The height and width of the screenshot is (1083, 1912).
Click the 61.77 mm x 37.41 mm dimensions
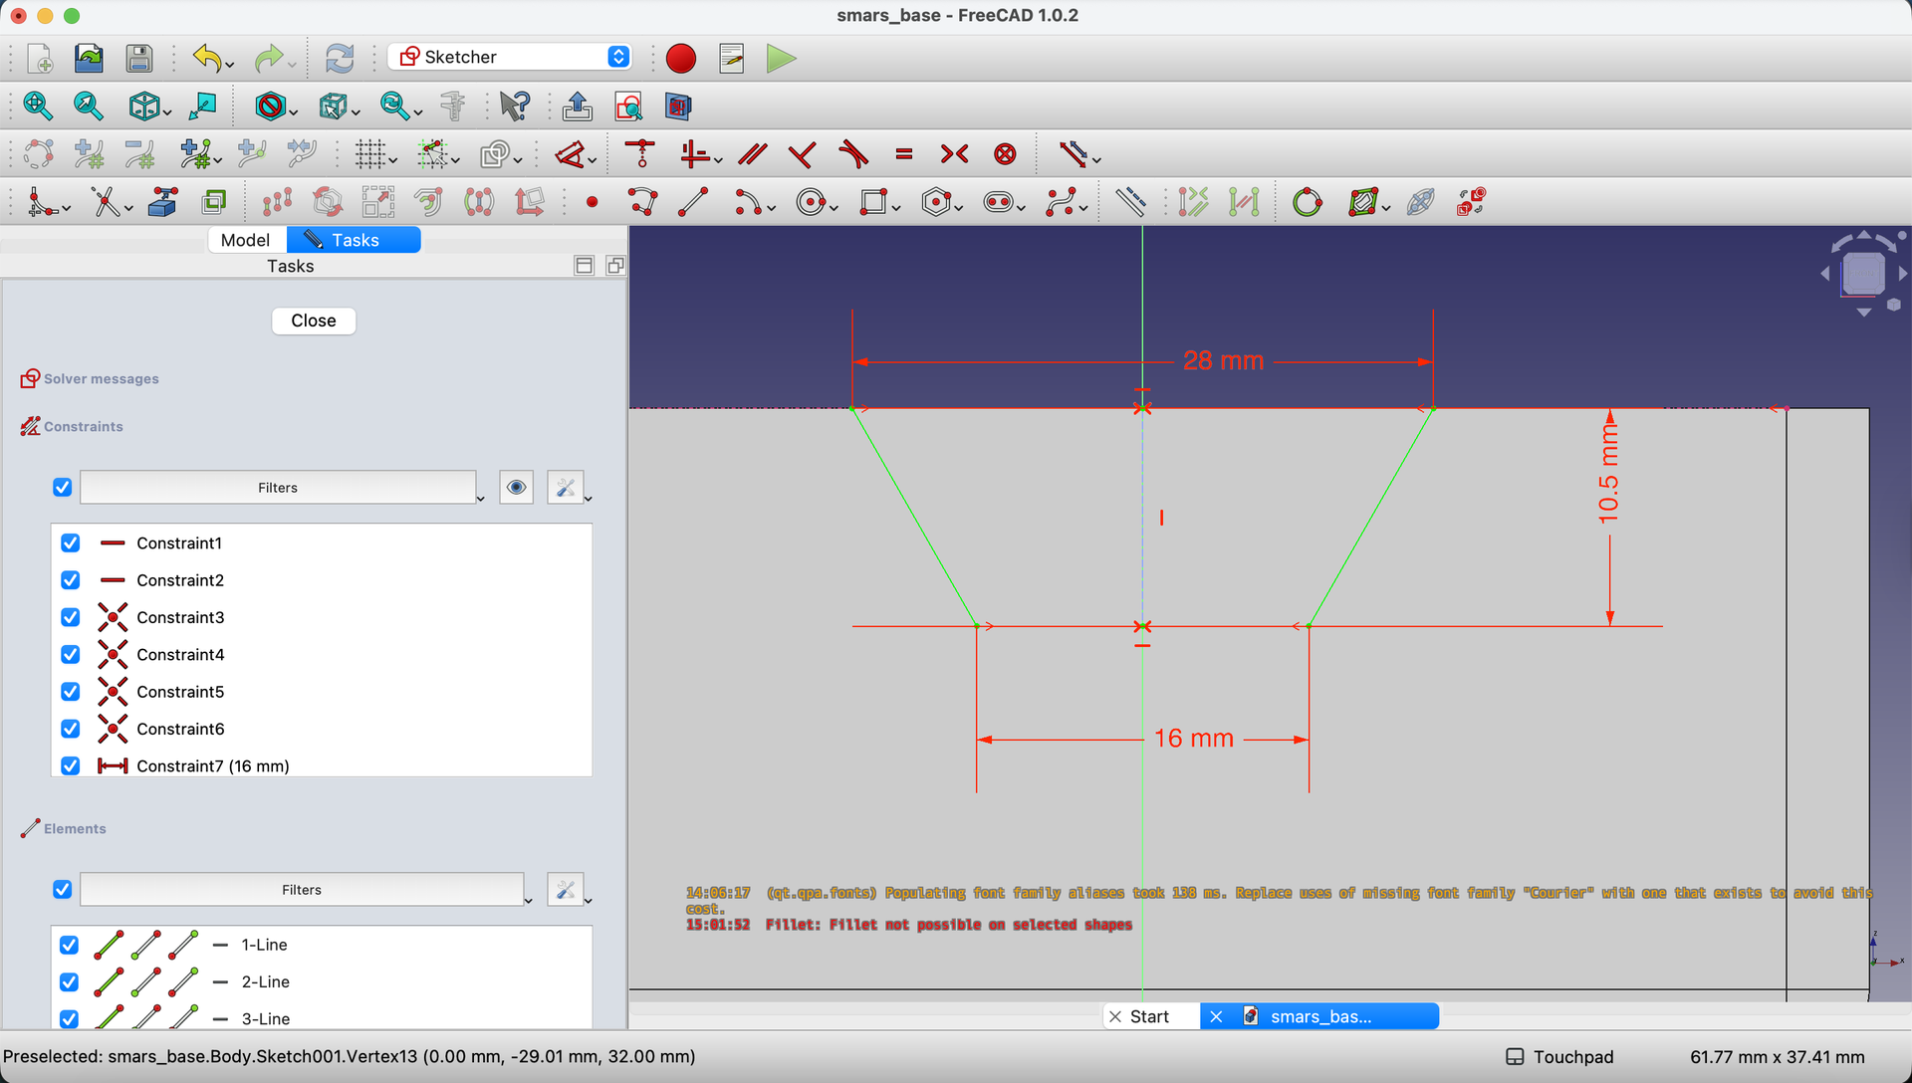[1778, 1056]
